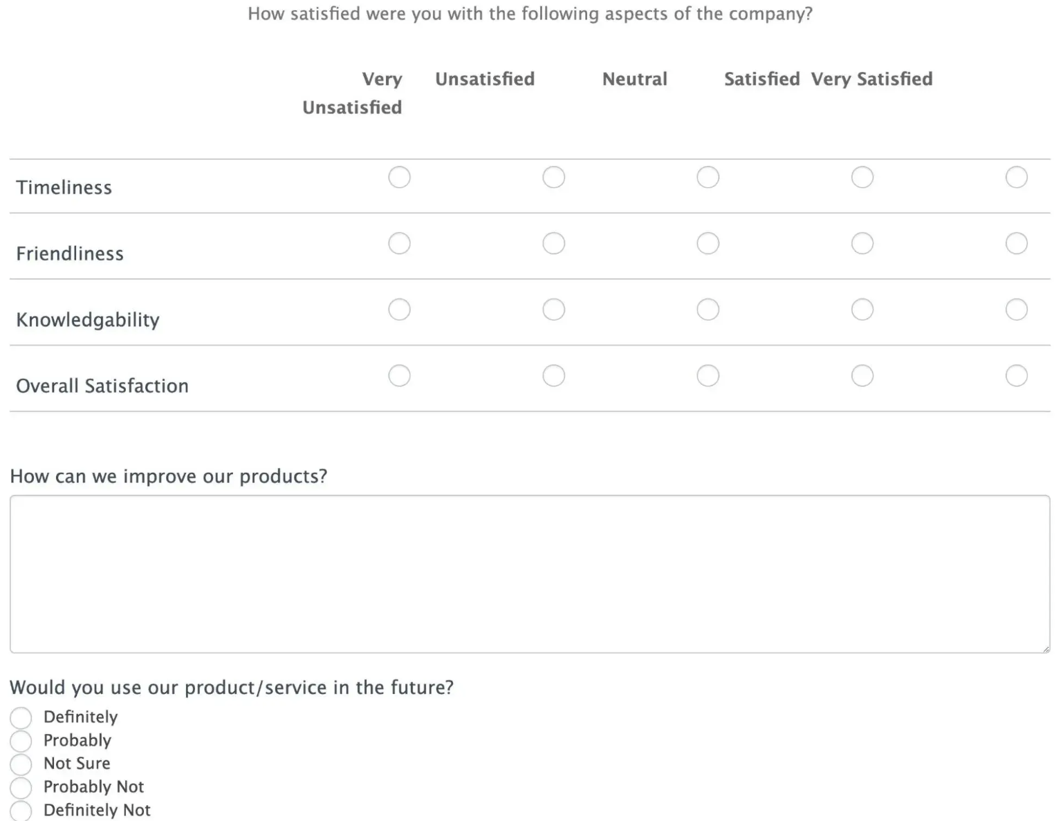Screen dimensions: 1063x821
Task: Select Unsatisfied for Overall Satisfaction
Action: point(553,375)
